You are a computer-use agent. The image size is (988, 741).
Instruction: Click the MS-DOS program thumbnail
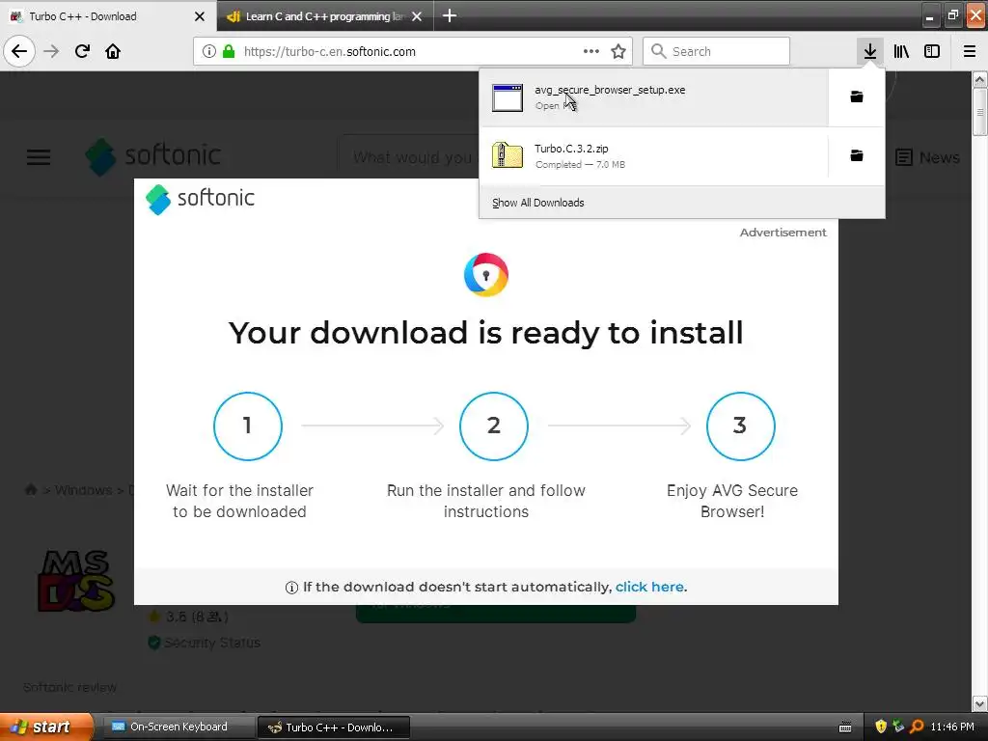(76, 581)
